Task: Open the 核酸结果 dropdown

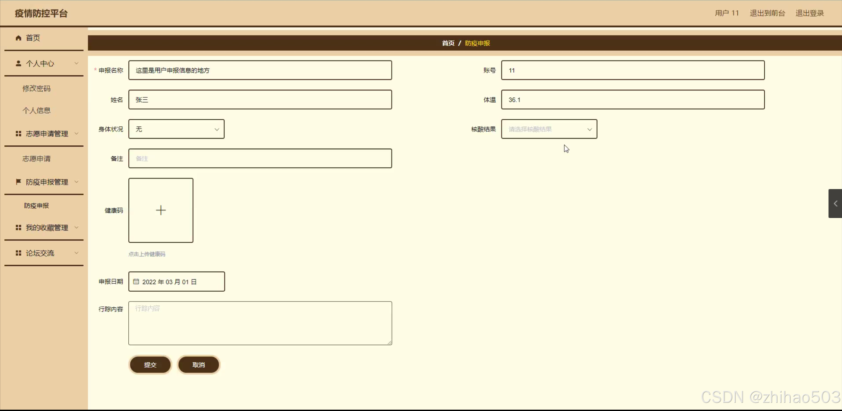Action: click(549, 129)
